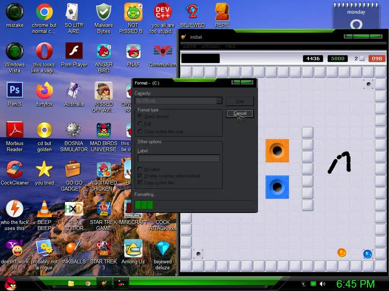Open the Australia spider solitaire icon

74,94
